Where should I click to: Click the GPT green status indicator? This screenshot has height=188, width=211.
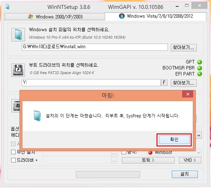tap(200, 62)
